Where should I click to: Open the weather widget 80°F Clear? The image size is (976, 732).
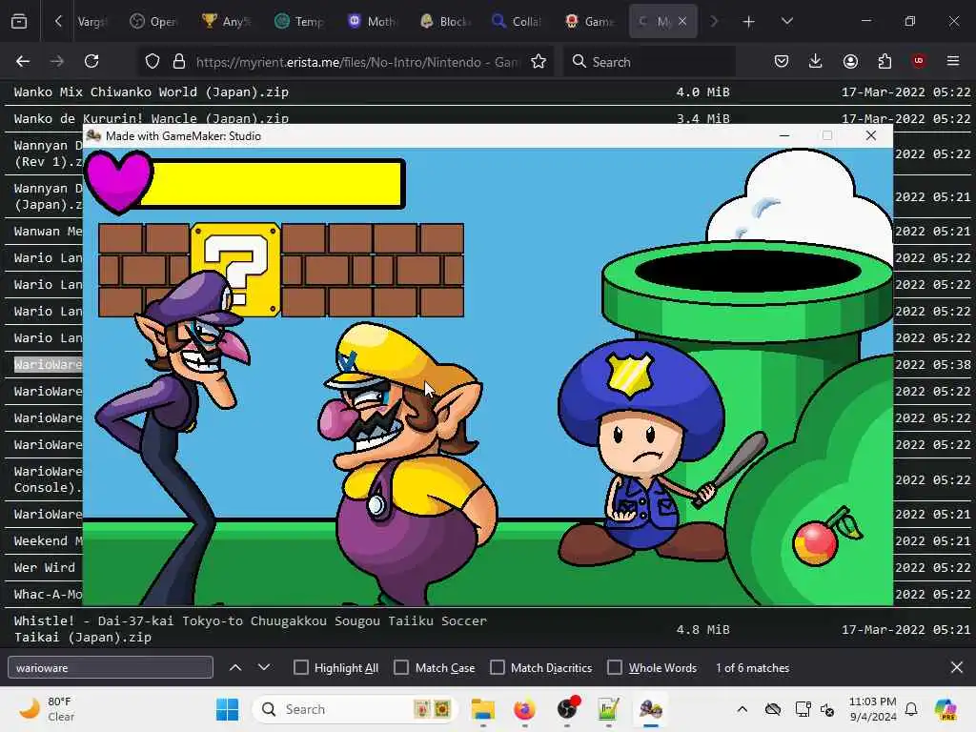pyautogui.click(x=47, y=709)
